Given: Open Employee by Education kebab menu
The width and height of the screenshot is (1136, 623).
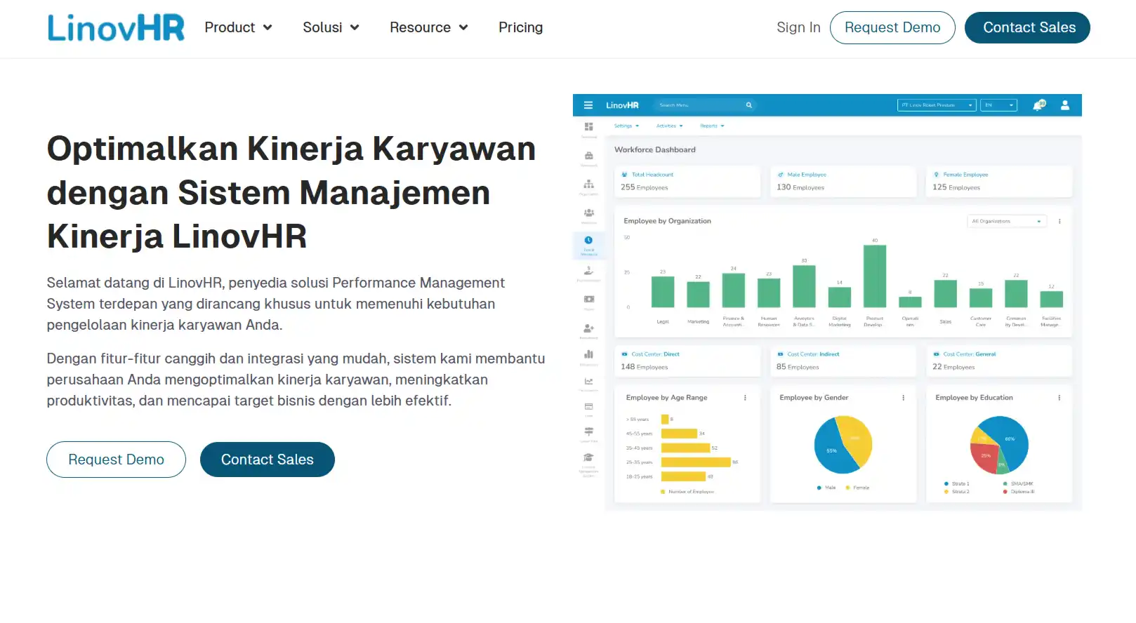Looking at the screenshot, I should (1059, 398).
